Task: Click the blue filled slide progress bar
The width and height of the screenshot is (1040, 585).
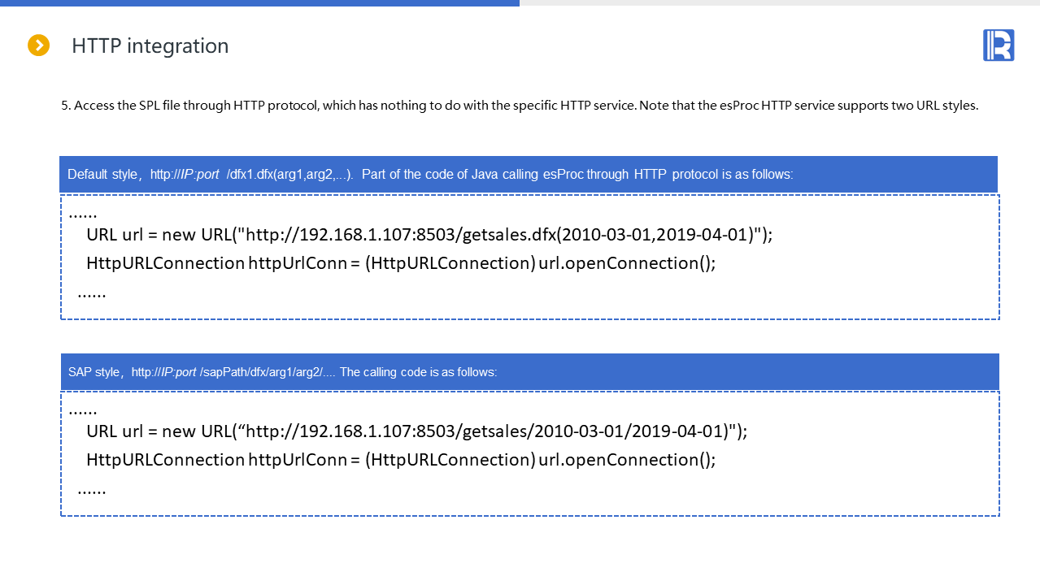Action: coord(259,3)
